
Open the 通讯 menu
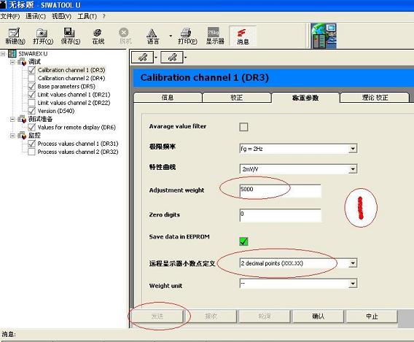36,16
